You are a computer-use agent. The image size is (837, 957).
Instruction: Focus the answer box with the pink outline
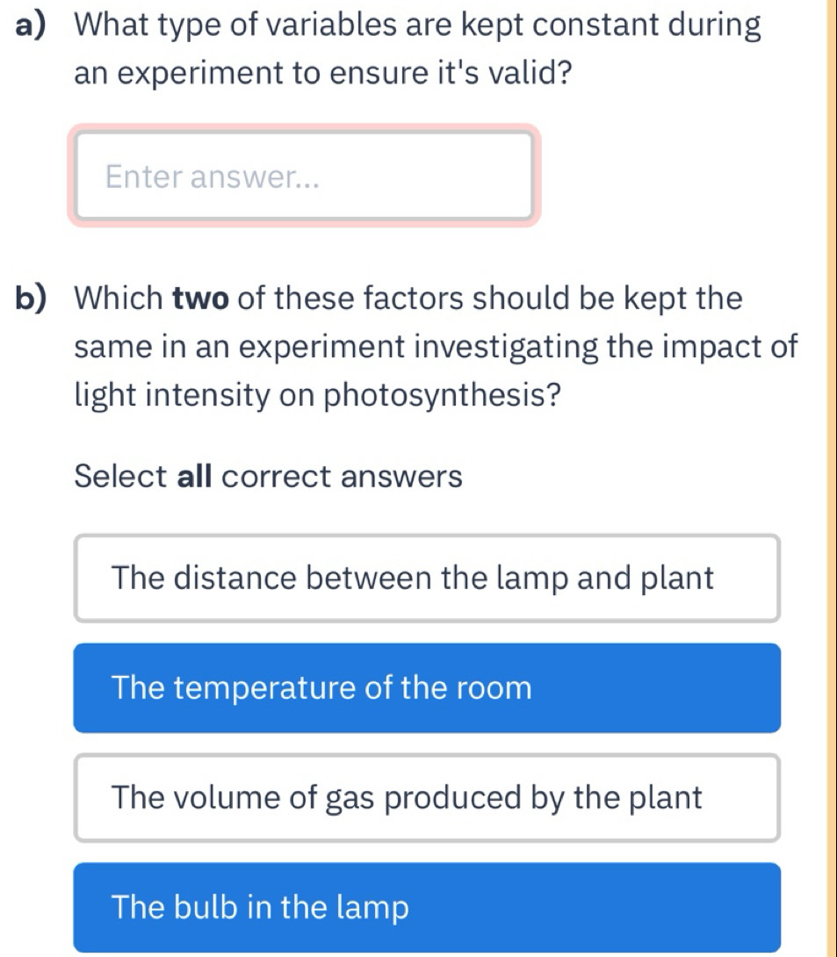[x=304, y=176]
